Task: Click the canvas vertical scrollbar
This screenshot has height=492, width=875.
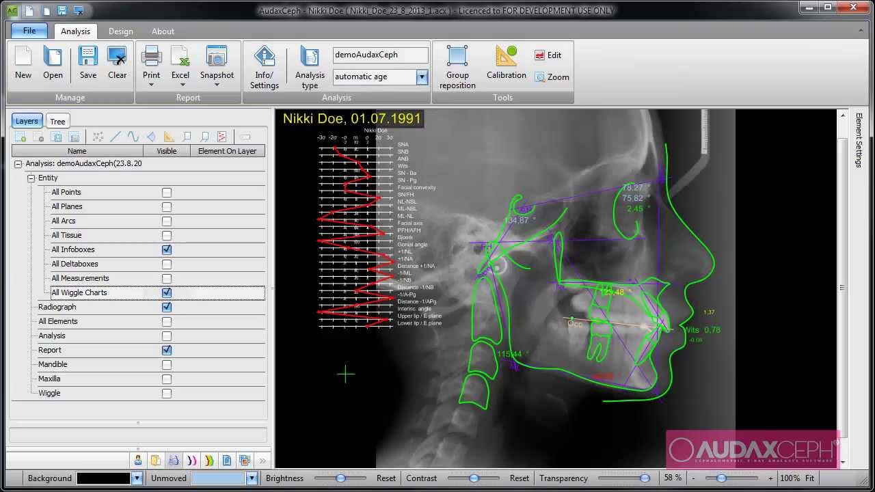Action: (x=842, y=287)
